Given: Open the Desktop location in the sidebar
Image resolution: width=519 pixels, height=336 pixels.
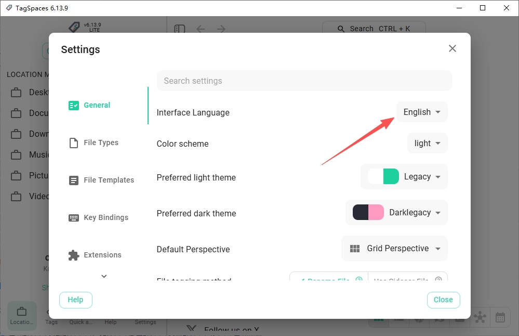Looking at the screenshot, I should coord(28,92).
